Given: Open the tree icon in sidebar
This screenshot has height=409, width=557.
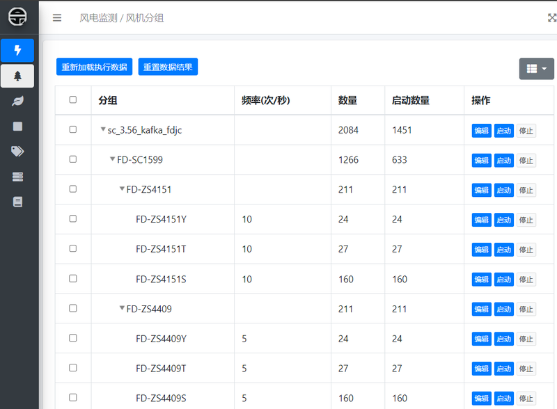Looking at the screenshot, I should pos(17,76).
